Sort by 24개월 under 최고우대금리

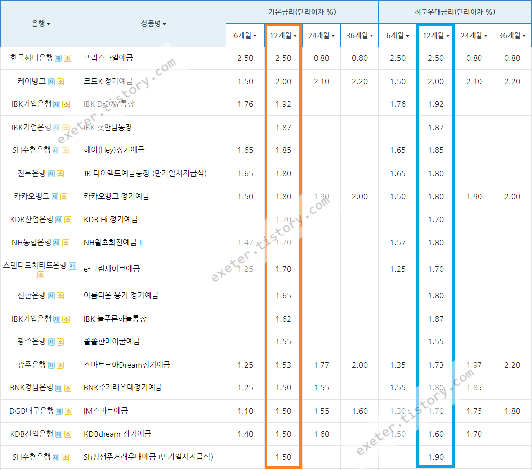[474, 35]
